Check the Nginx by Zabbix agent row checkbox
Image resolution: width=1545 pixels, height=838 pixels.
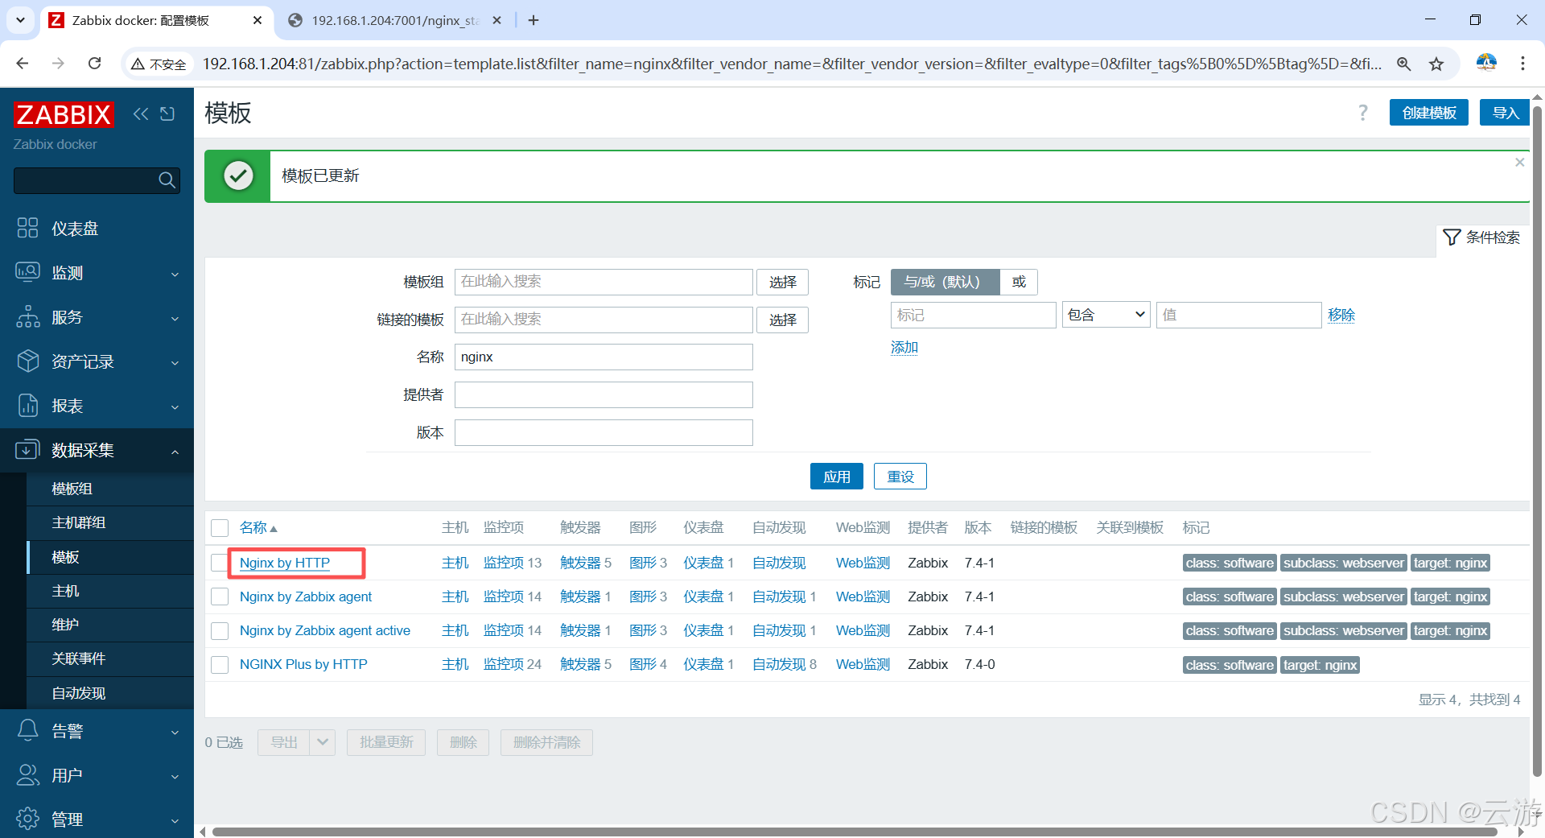click(x=220, y=597)
